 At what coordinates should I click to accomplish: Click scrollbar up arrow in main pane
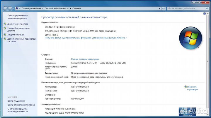coord(208,13)
